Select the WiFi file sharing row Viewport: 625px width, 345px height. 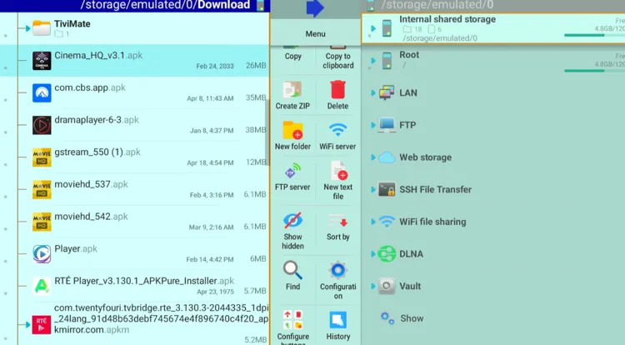tap(493, 222)
